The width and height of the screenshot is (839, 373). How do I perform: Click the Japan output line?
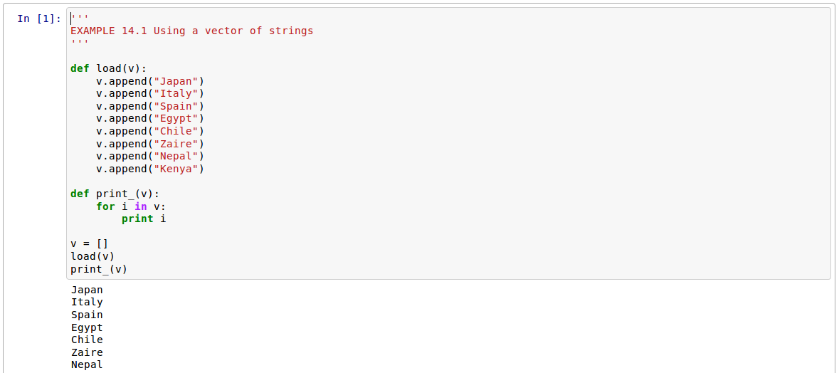click(87, 290)
